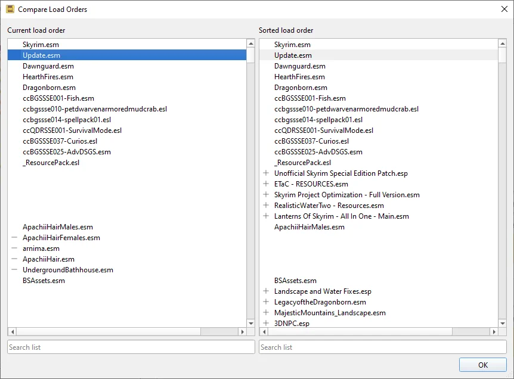Select Skyrim.esm in the current load order
This screenshot has height=379, width=514.
pyautogui.click(x=127, y=44)
